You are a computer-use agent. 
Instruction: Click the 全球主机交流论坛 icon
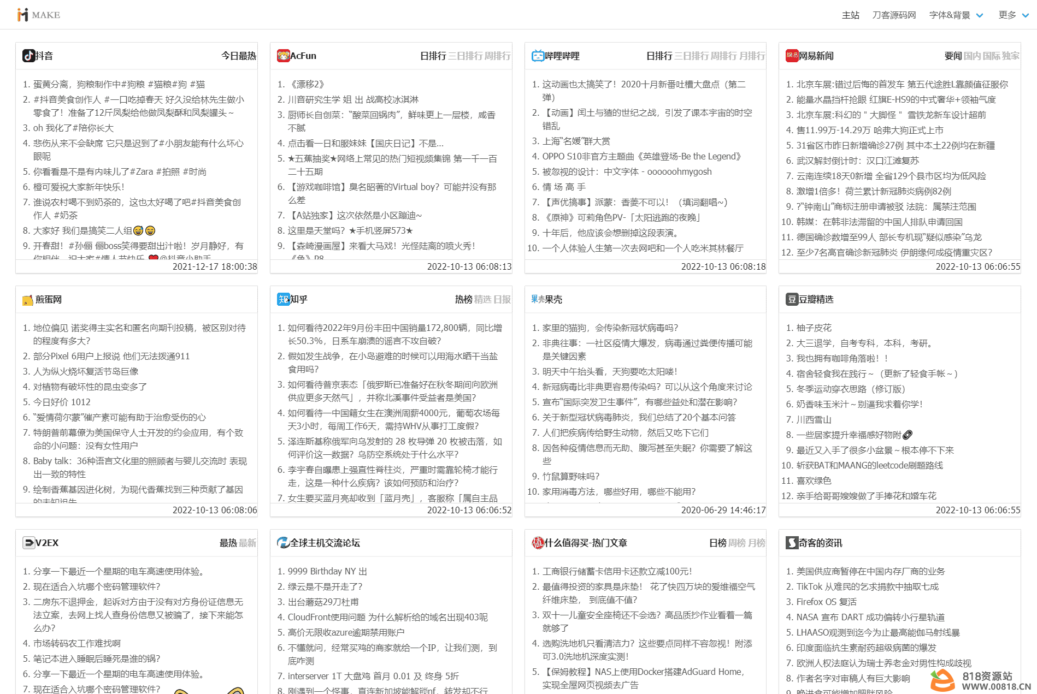284,543
